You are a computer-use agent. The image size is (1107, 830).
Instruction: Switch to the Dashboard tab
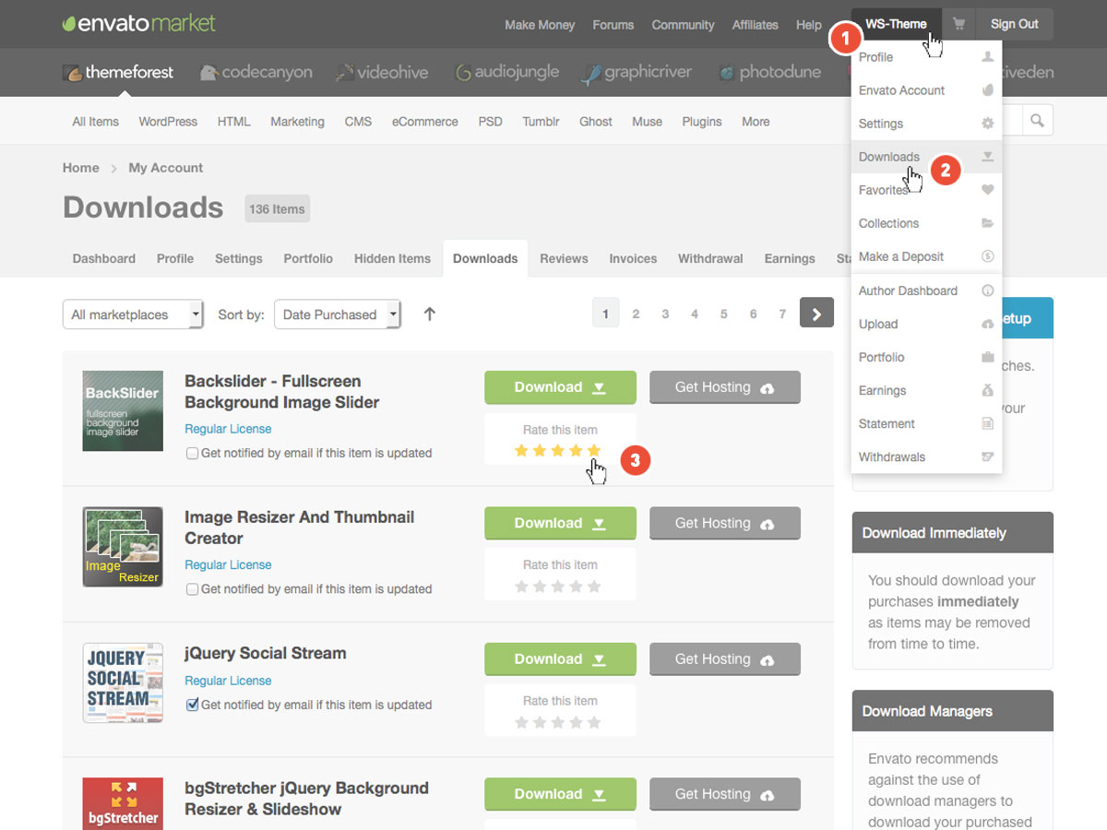[104, 258]
